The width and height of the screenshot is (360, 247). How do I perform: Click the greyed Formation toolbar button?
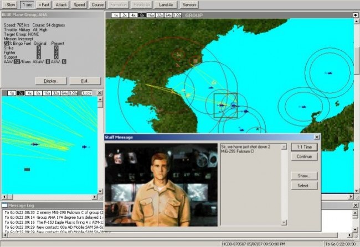tap(118, 4)
